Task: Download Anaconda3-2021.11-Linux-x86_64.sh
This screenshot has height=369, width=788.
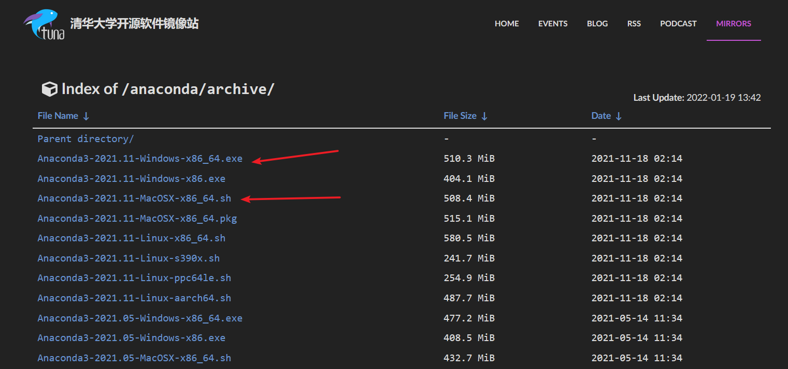Action: tap(132, 238)
